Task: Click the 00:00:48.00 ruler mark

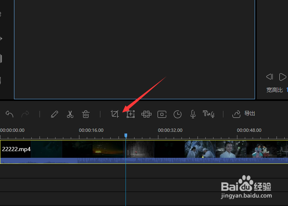Action: (x=249, y=130)
